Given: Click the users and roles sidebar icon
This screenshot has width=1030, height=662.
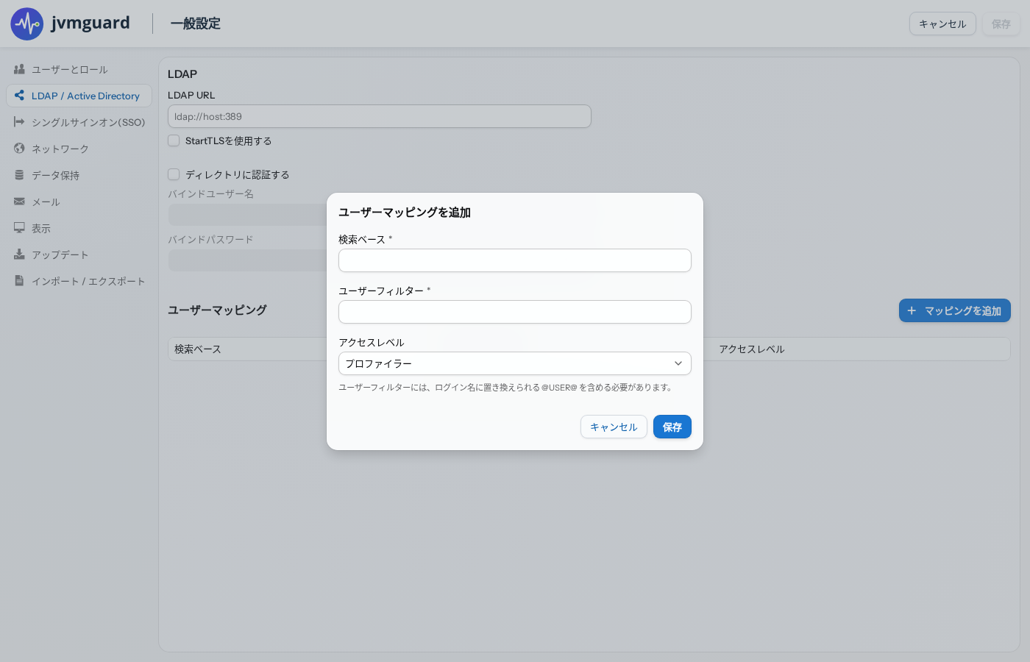Looking at the screenshot, I should (x=19, y=69).
